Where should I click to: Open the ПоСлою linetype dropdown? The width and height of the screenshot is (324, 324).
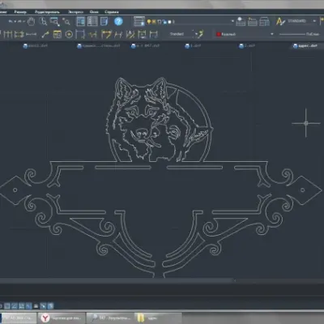point(301,34)
